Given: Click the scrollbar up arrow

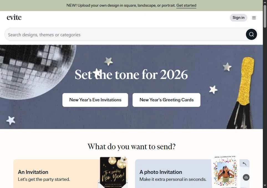Looking at the screenshot, I should (x=265, y=2).
